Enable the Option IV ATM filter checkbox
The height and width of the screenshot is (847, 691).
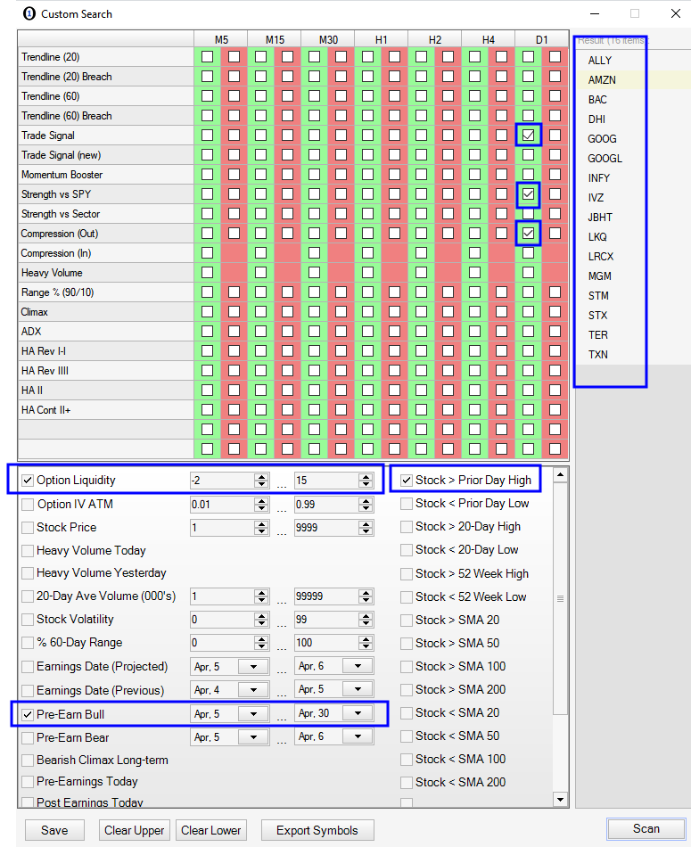click(x=29, y=505)
